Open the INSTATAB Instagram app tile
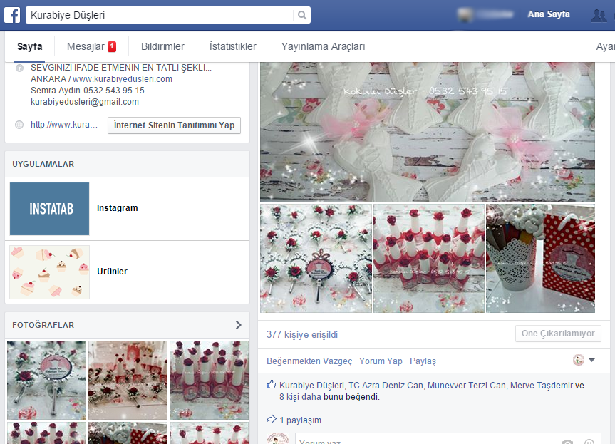Screen dimensions: 615x444 click(x=49, y=209)
